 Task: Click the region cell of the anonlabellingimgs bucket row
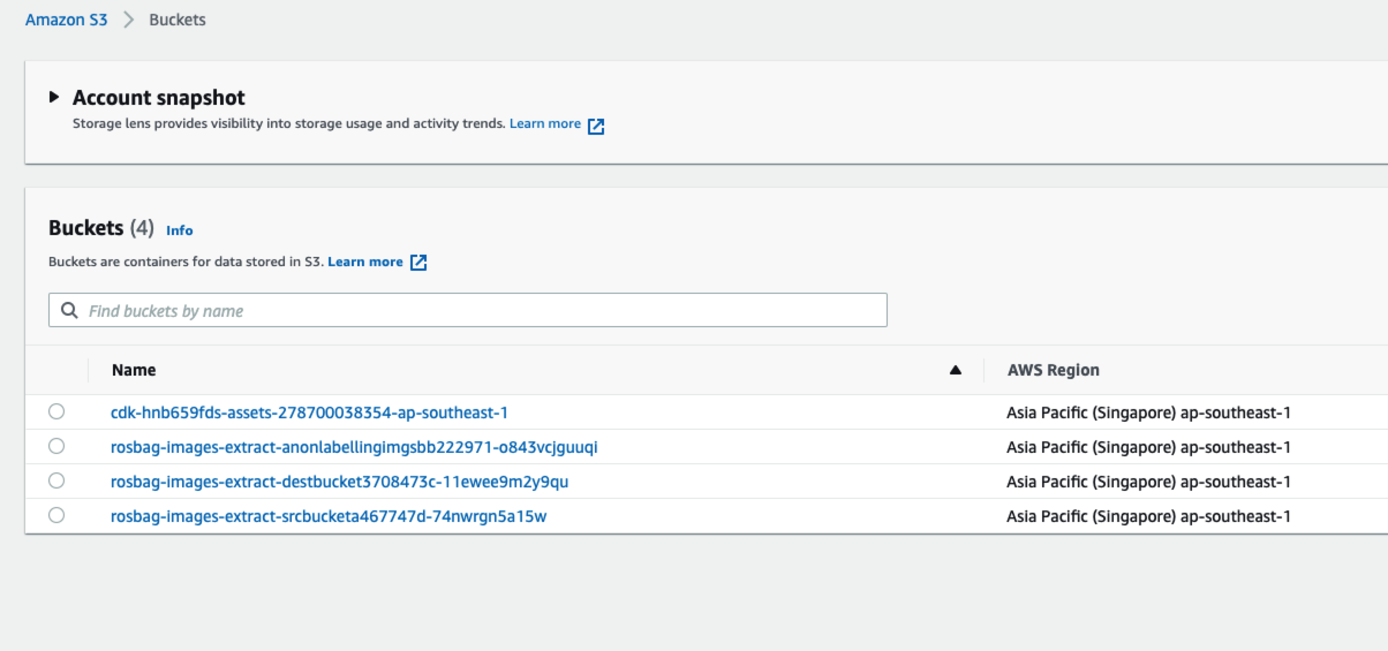coord(1148,447)
